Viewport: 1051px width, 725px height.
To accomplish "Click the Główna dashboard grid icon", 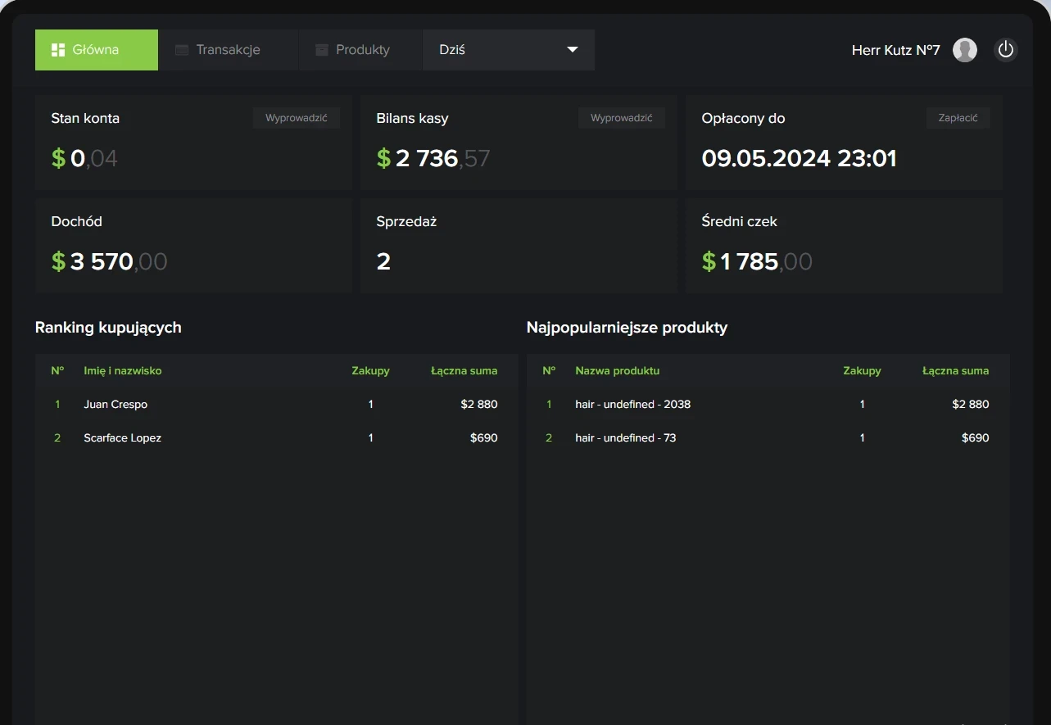I will pos(58,50).
